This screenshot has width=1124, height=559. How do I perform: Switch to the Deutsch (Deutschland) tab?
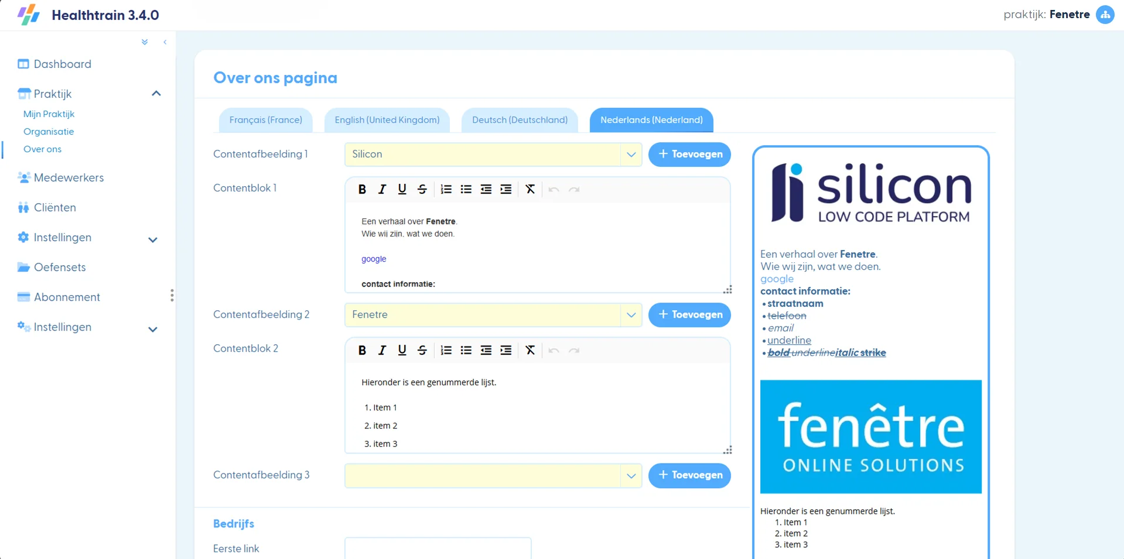(520, 120)
